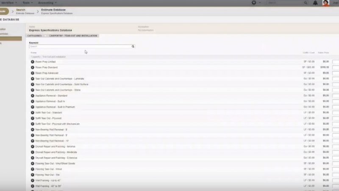
Task: Open Drywall Repair and Patching - Extensive item
Action: point(56,158)
